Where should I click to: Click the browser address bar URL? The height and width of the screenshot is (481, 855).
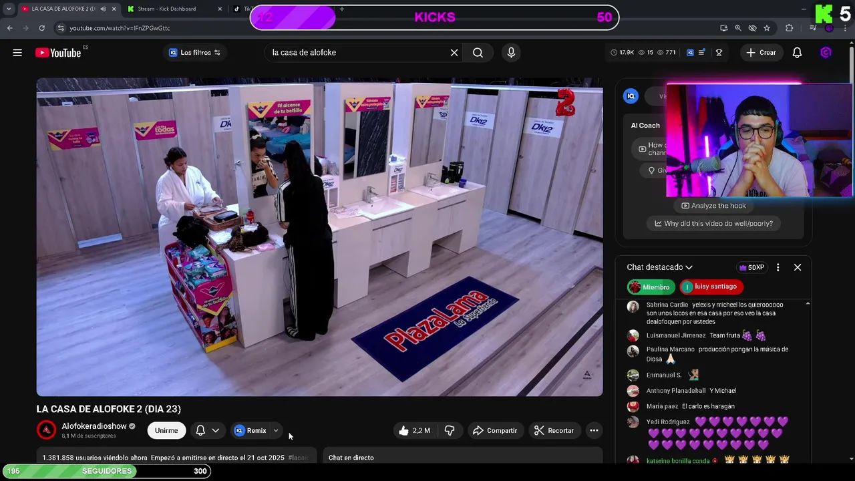point(120,28)
